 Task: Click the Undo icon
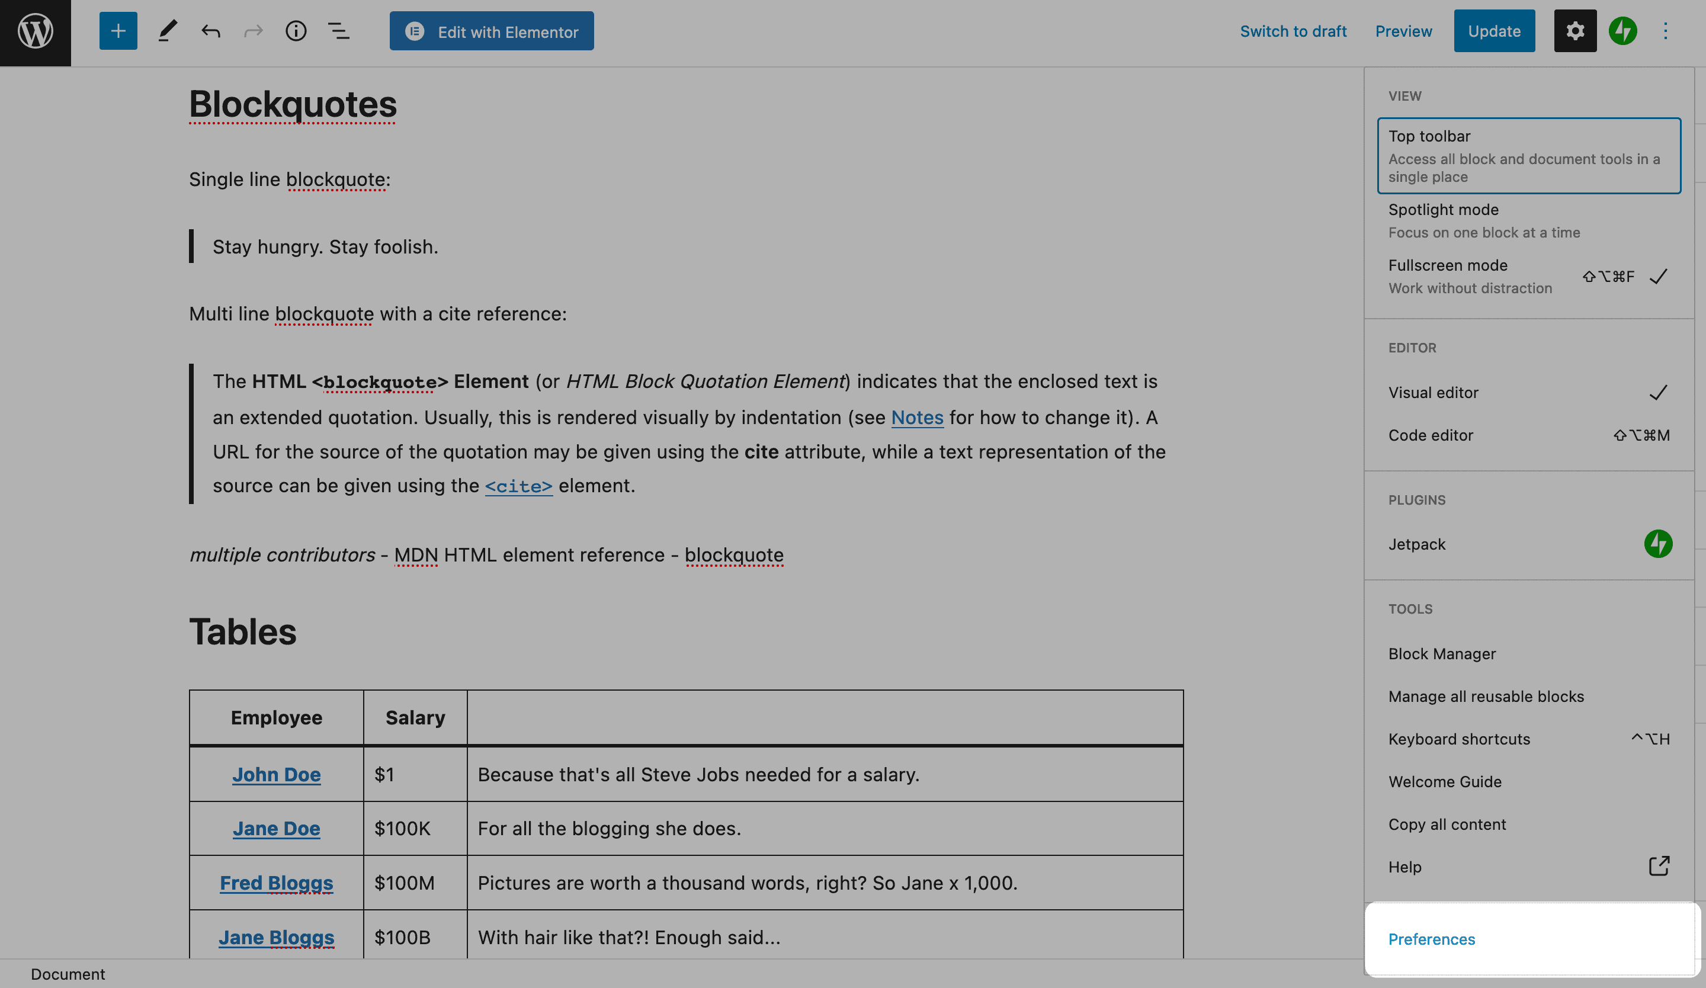208,31
